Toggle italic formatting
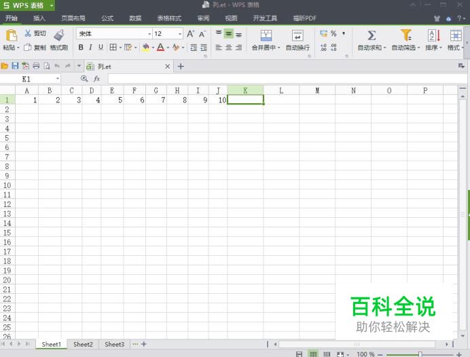This screenshot has height=357, width=470. [90, 47]
